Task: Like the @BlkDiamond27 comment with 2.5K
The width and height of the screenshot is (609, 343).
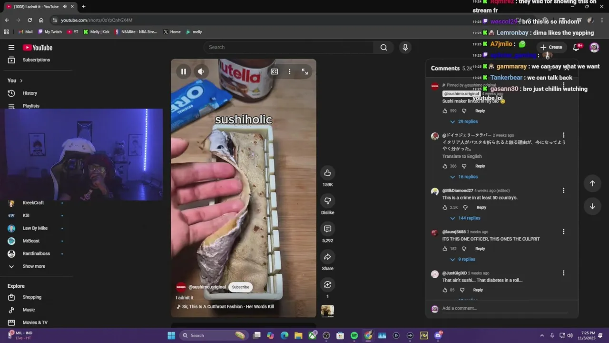Action: point(445,207)
